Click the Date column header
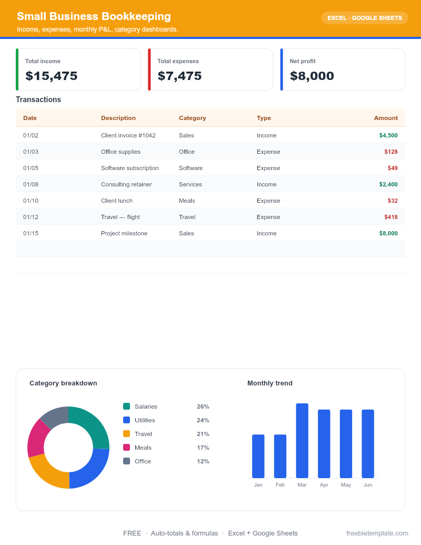Screen dimensions: 421x545 point(30,118)
